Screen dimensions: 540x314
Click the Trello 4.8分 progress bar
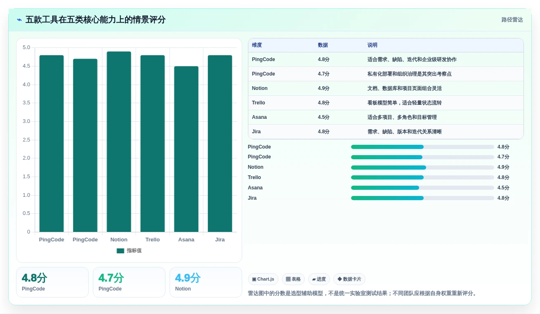point(422,178)
